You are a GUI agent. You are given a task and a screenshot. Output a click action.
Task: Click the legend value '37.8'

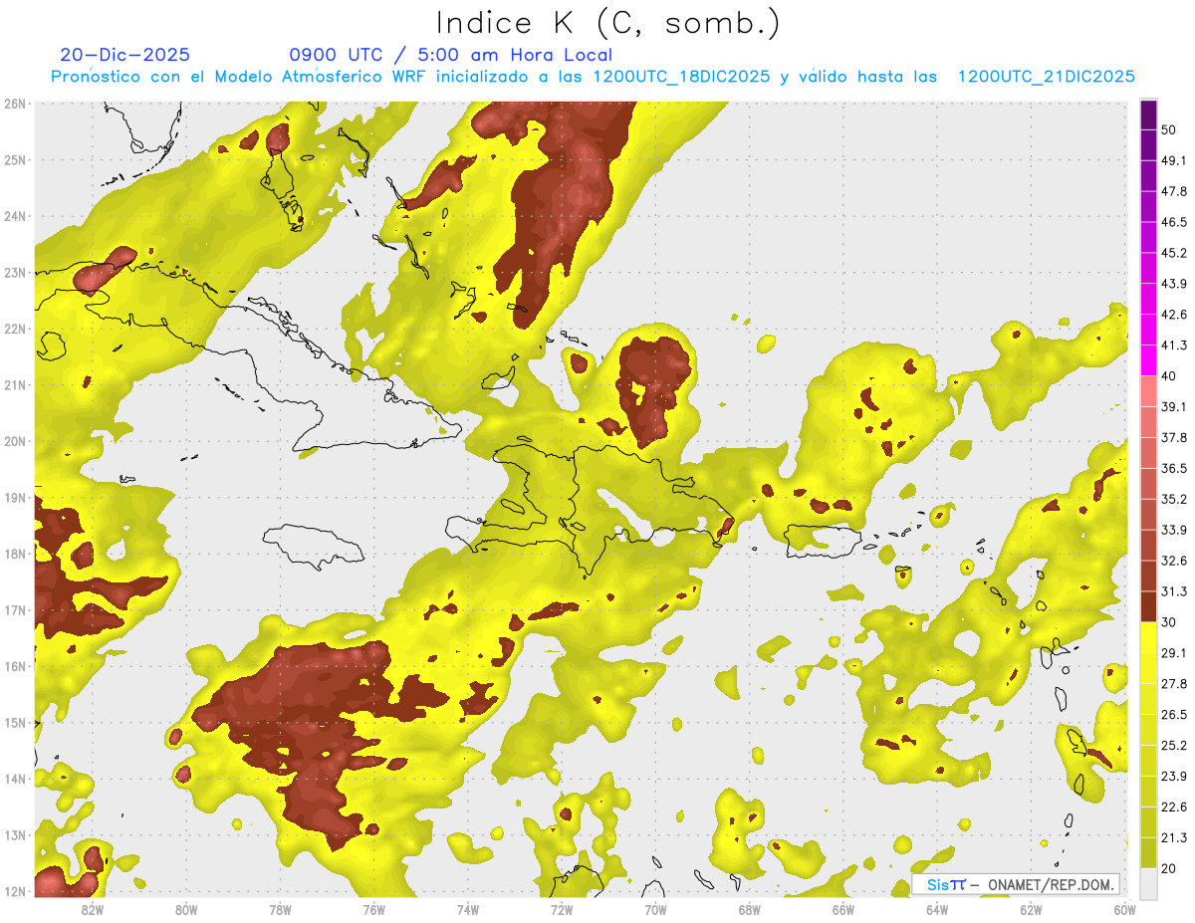1174,437
